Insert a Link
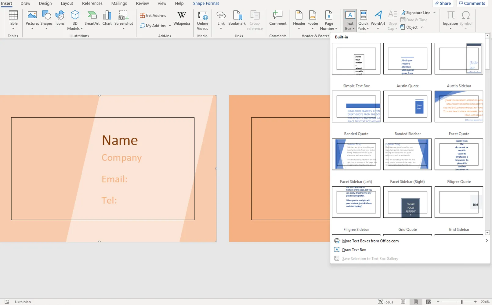This screenshot has width=492, height=305. click(221, 20)
